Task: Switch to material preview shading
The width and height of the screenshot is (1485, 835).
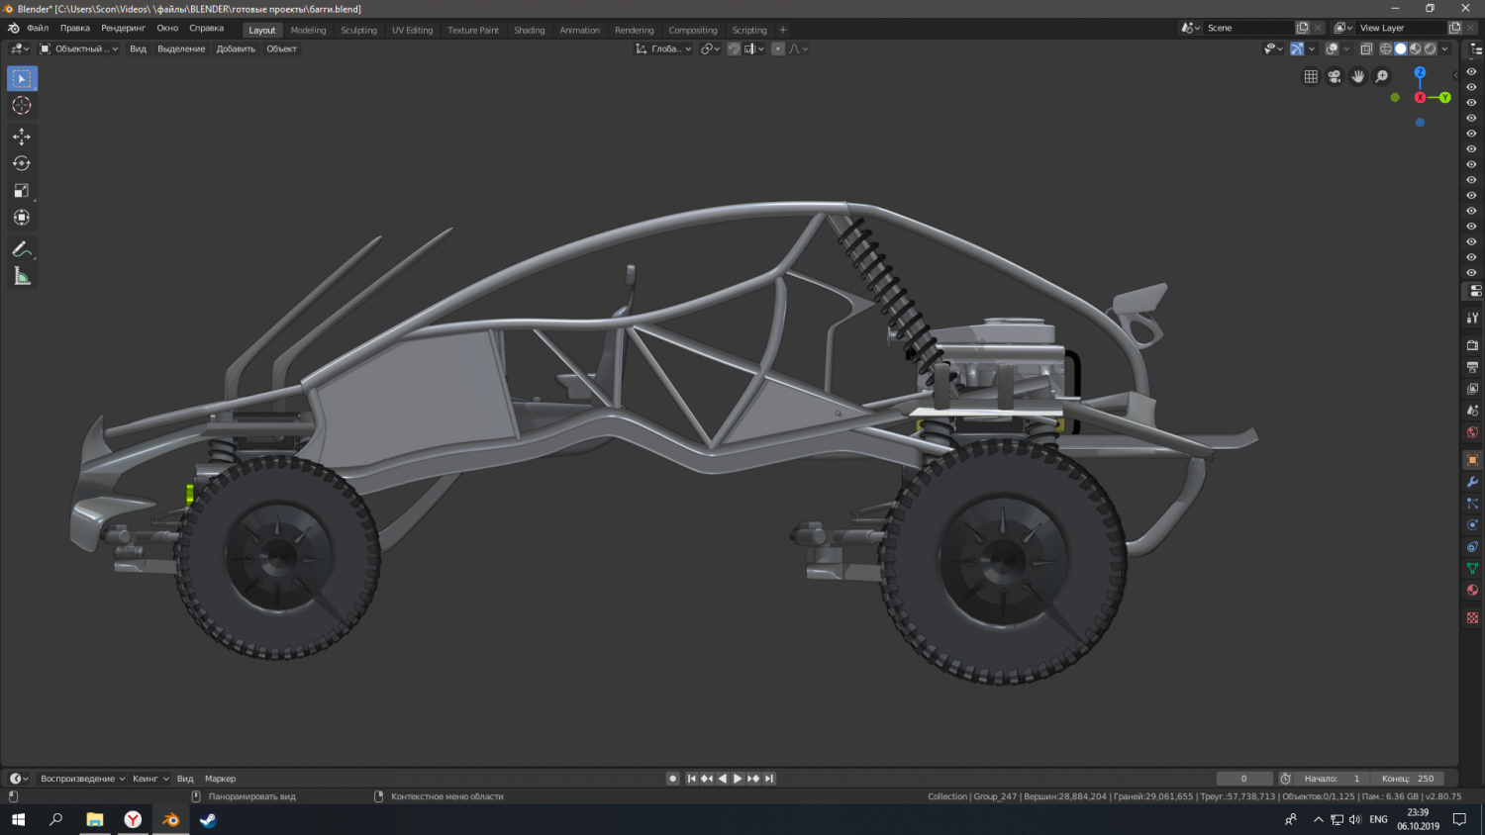Action: [x=1416, y=48]
